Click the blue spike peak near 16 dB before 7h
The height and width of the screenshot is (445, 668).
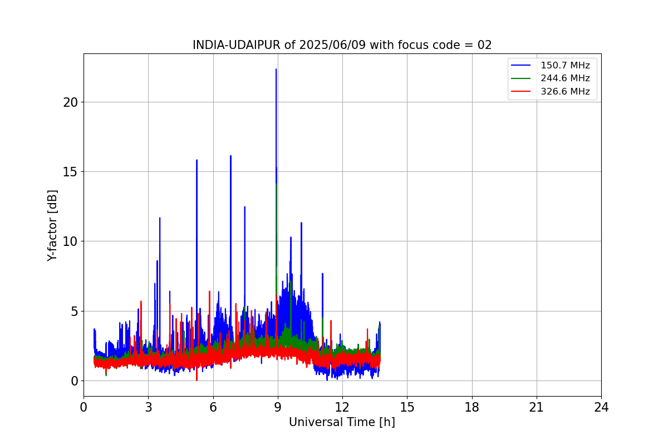[230, 156]
